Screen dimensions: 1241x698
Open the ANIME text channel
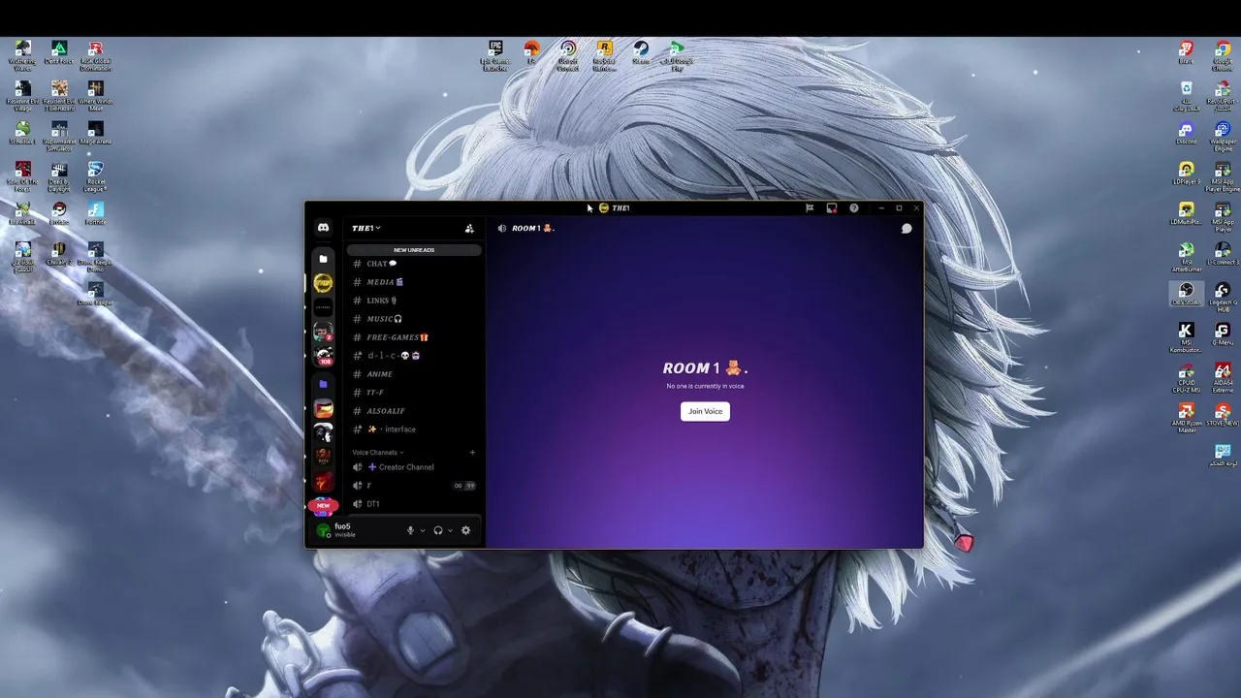pyautogui.click(x=414, y=374)
